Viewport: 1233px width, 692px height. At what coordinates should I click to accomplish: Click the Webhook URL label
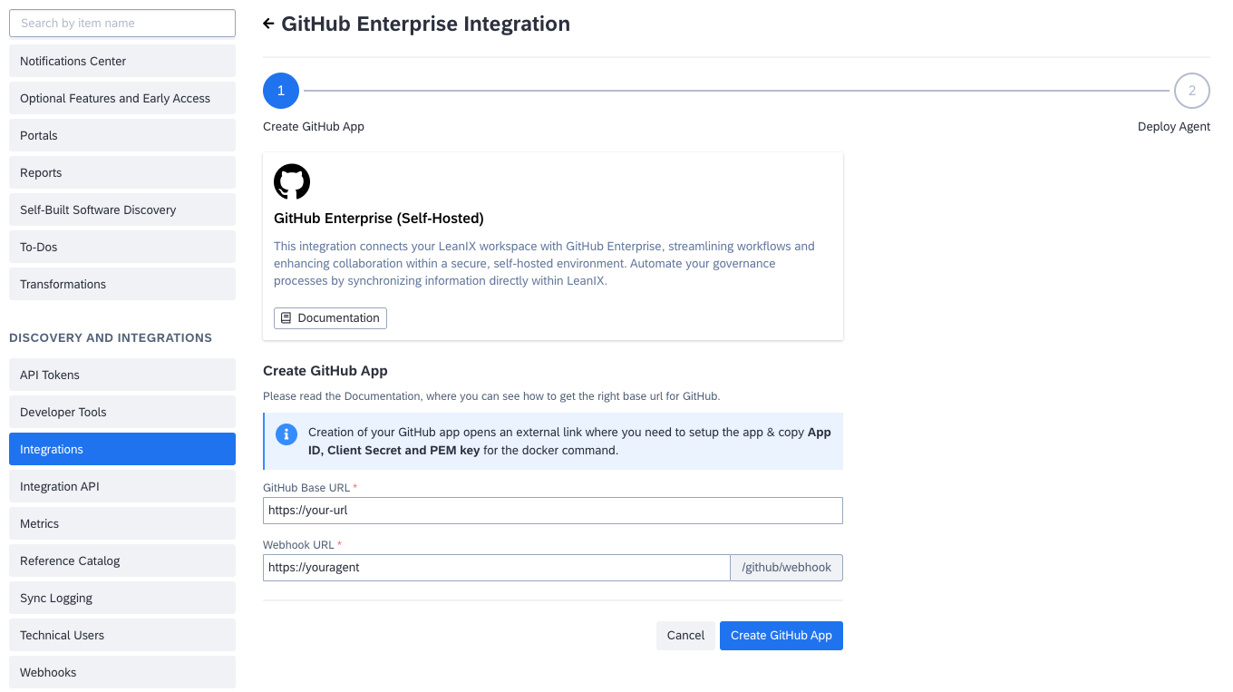(x=299, y=545)
